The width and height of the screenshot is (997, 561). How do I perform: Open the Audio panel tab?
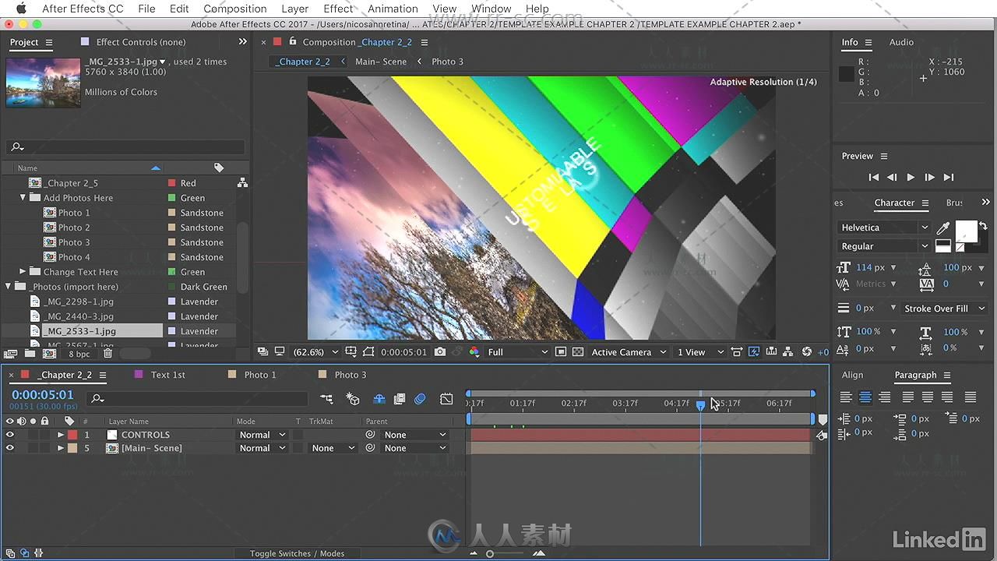point(901,42)
